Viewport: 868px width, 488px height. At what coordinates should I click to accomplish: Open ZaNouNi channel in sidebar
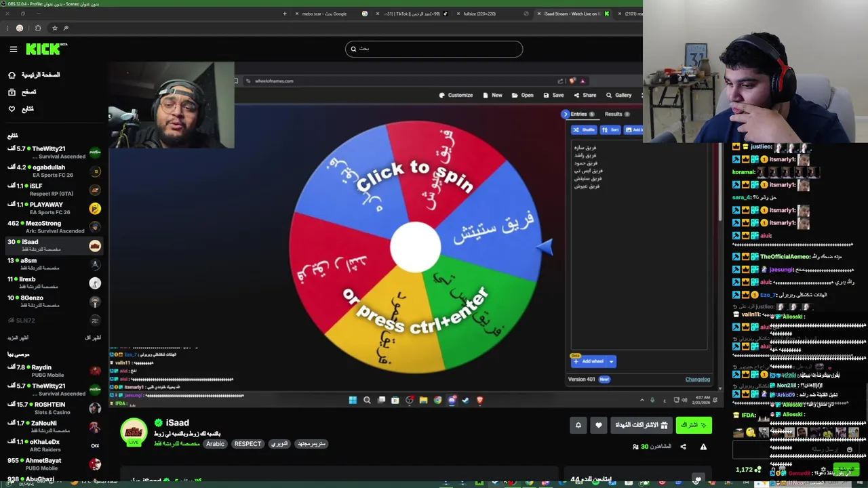pos(53,427)
